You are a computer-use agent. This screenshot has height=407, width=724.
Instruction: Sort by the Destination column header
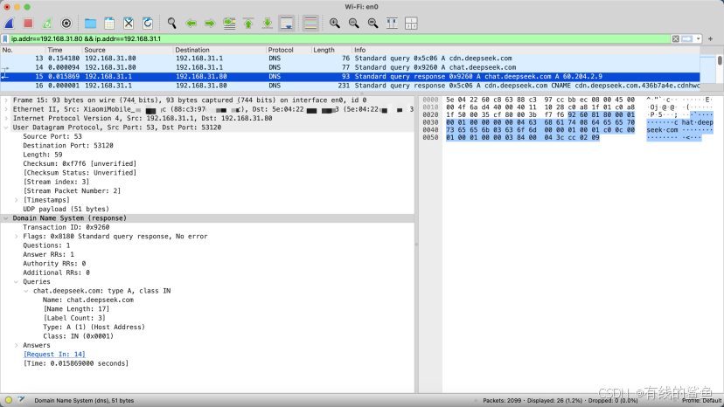(219, 50)
